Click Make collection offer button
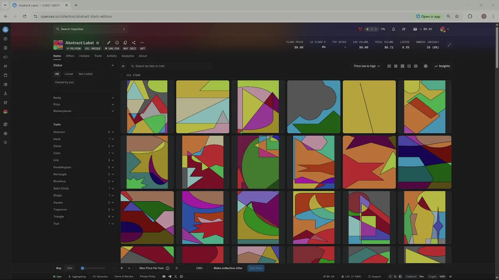Viewport: 499px width, 280px height. (228, 268)
